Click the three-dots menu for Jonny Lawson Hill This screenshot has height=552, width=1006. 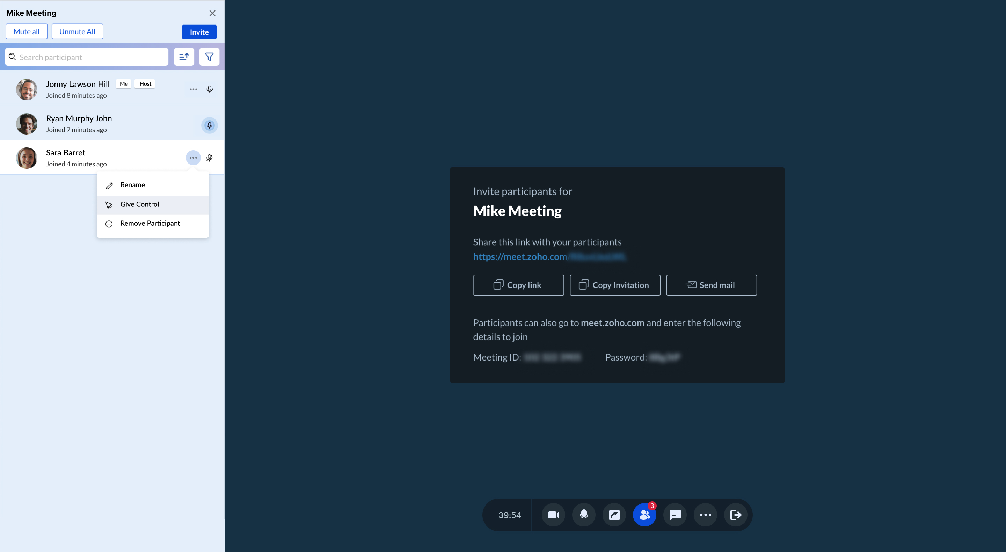(194, 89)
